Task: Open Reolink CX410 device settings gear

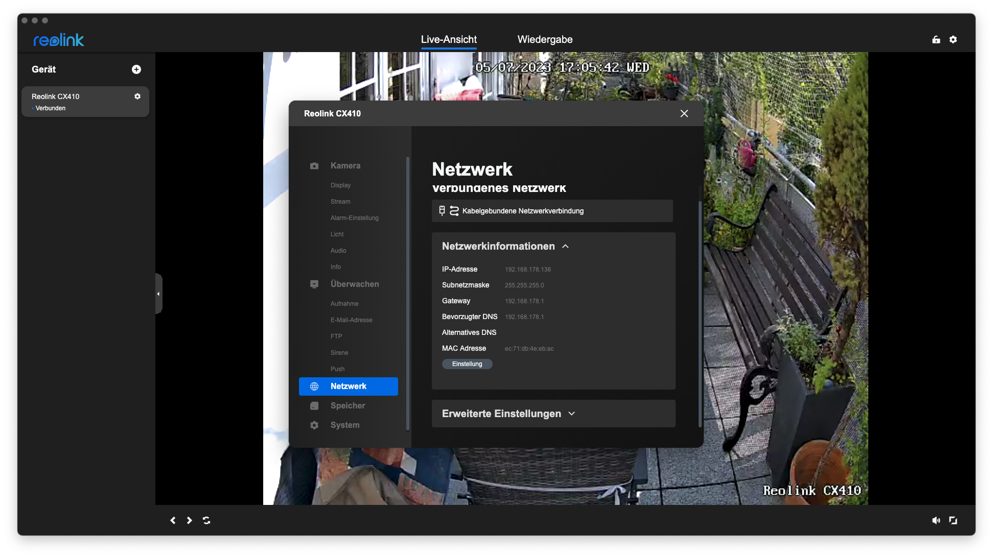Action: (137, 96)
